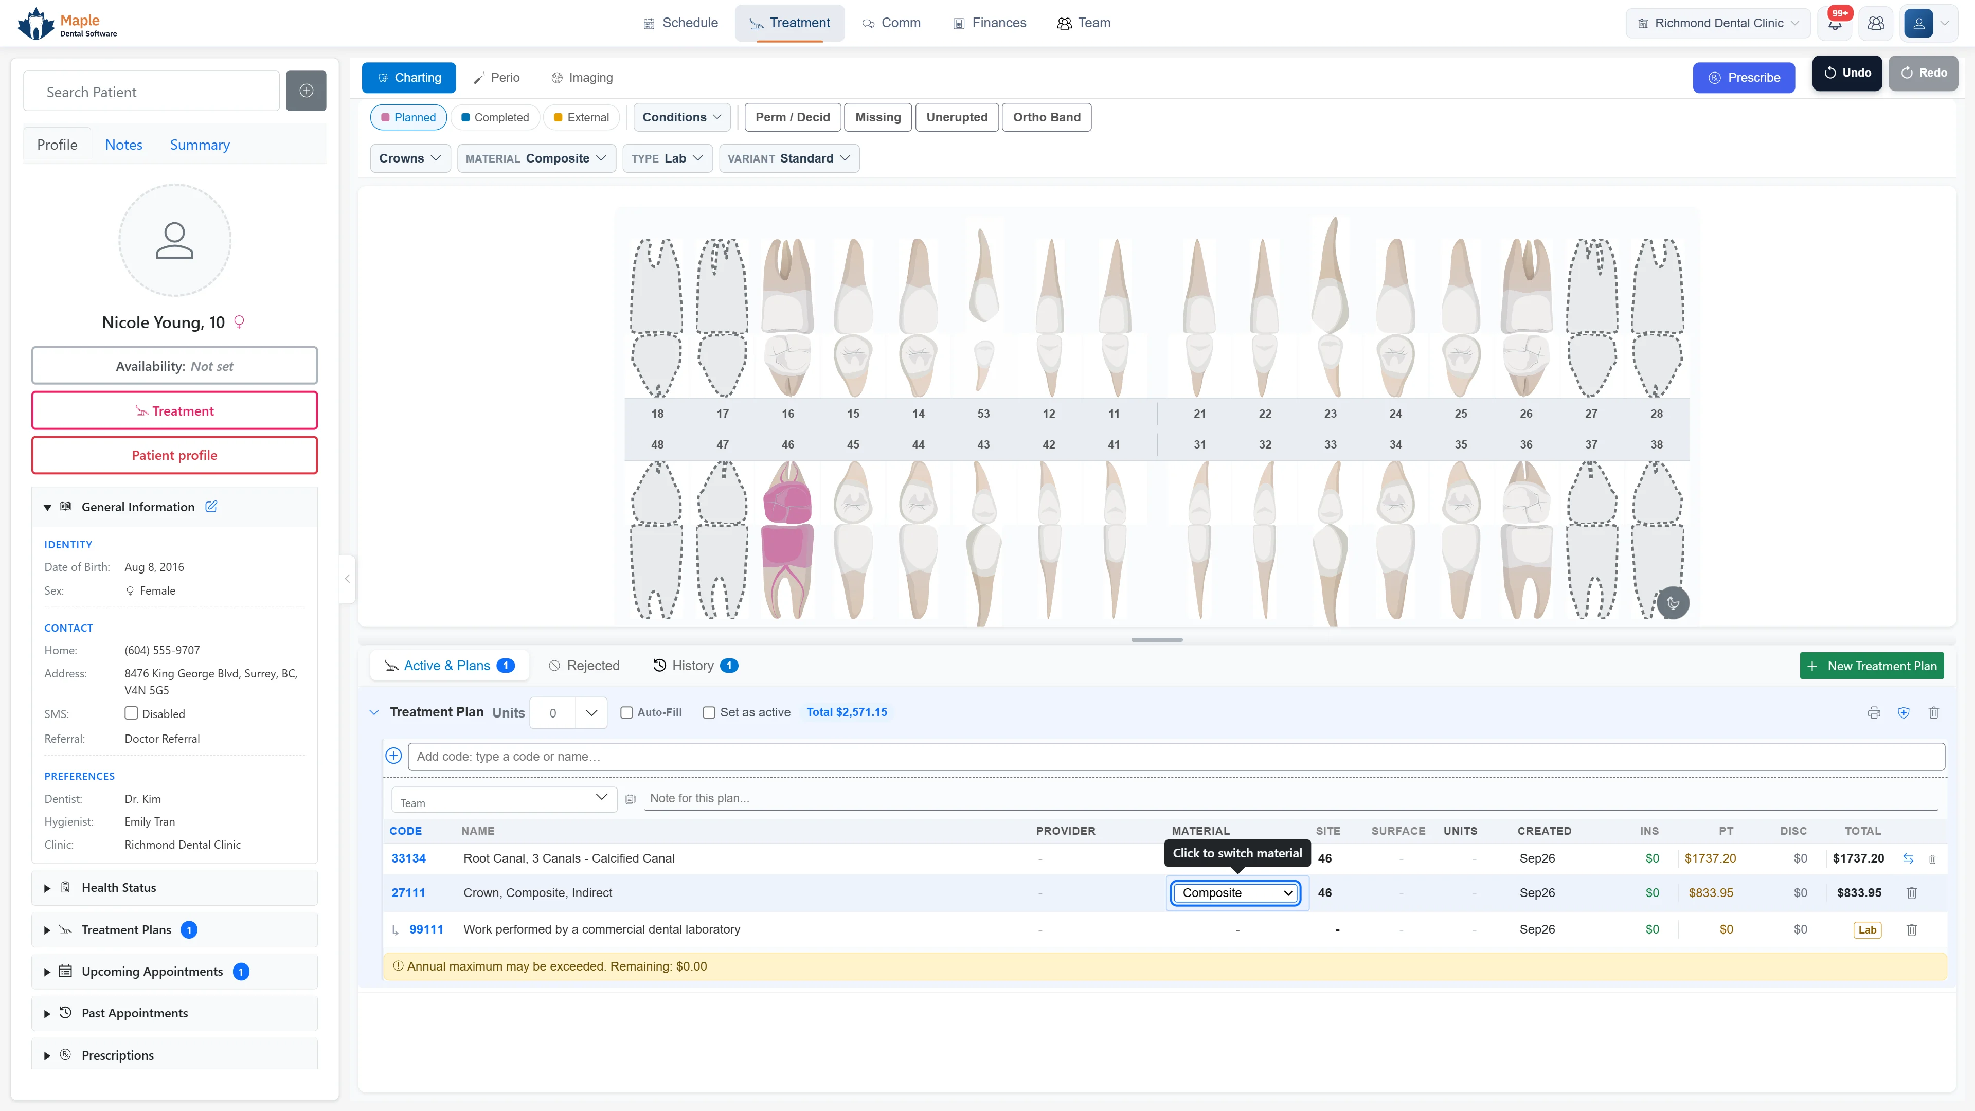Image resolution: width=1975 pixels, height=1111 pixels.
Task: Delete the 27111 crown row
Action: 1911,892
